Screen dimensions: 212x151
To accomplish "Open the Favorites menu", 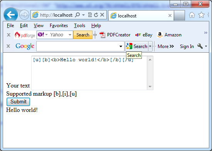I will coord(59,26).
